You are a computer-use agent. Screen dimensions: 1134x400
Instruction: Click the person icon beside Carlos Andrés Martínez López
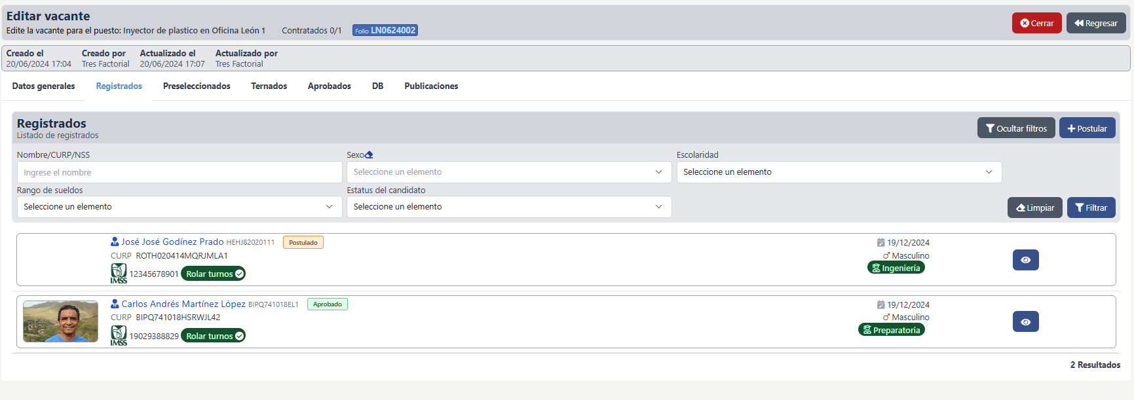point(115,304)
